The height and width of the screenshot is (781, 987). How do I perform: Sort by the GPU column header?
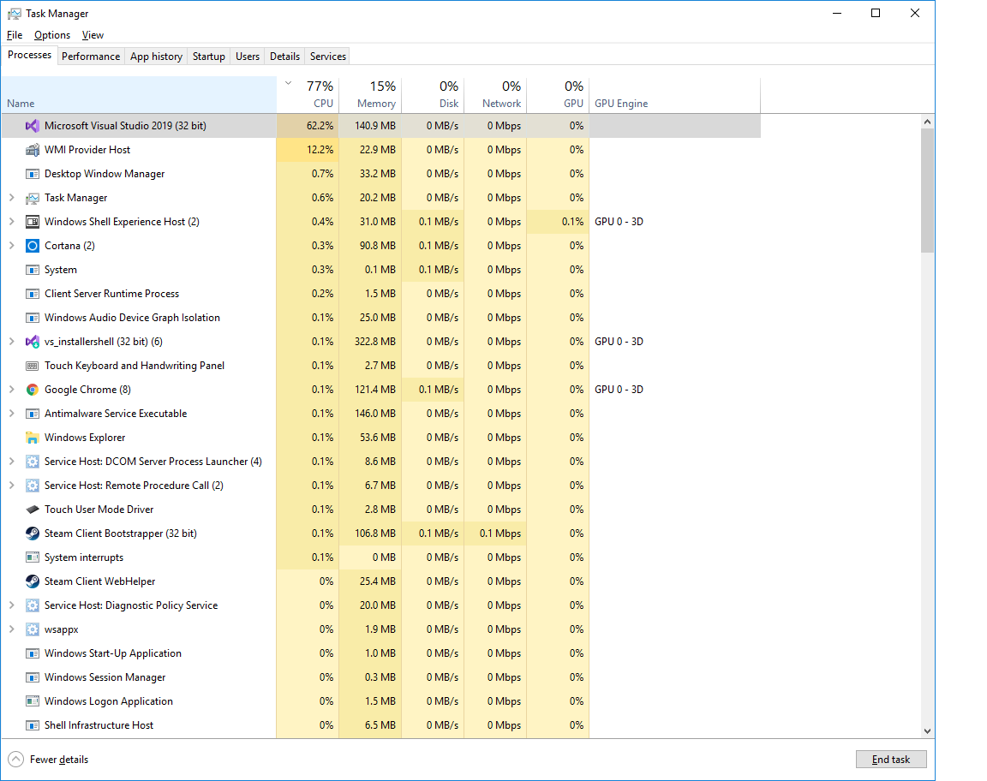point(558,95)
